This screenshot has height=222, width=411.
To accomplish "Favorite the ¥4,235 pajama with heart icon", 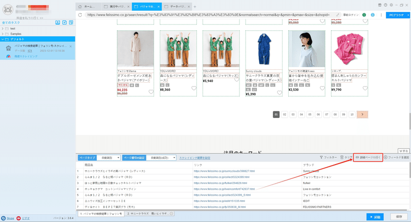I will point(151,92).
